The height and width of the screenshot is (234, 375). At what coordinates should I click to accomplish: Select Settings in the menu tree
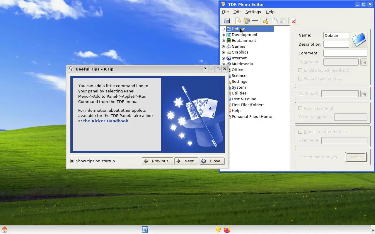239,82
